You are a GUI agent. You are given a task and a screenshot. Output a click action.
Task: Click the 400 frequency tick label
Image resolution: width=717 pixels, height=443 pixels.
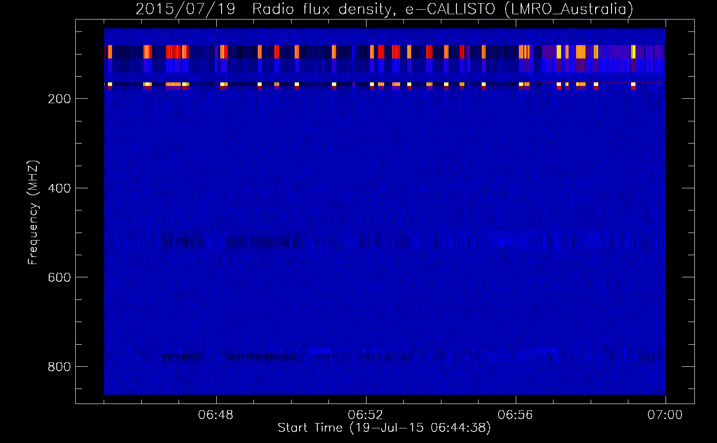59,188
